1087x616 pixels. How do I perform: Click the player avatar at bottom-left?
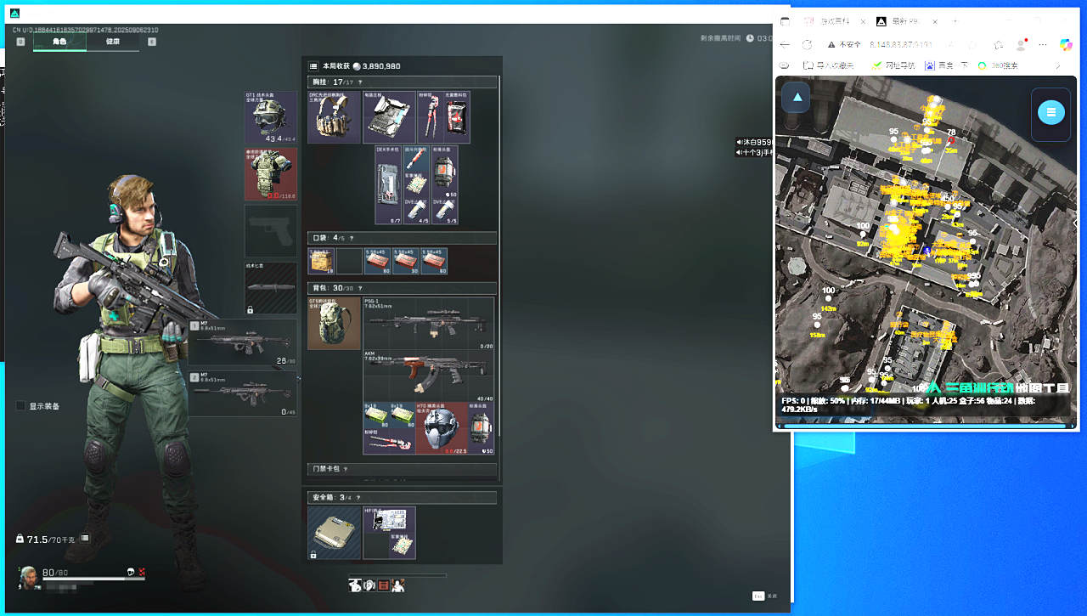(28, 576)
